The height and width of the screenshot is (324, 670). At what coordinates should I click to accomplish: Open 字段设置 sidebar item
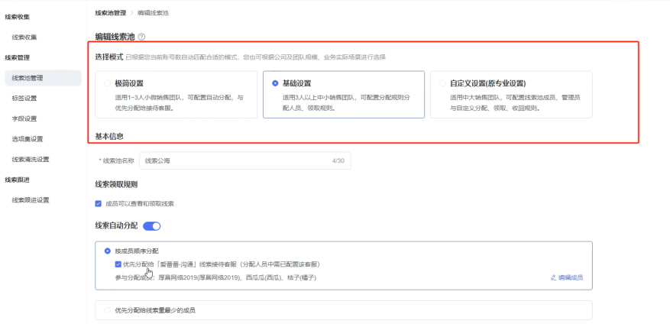(24, 118)
